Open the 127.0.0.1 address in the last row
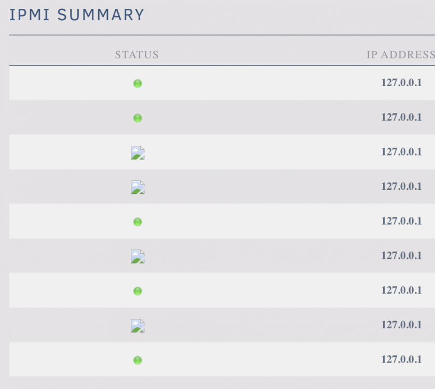Viewport: 435px width, 389px height. [401, 359]
